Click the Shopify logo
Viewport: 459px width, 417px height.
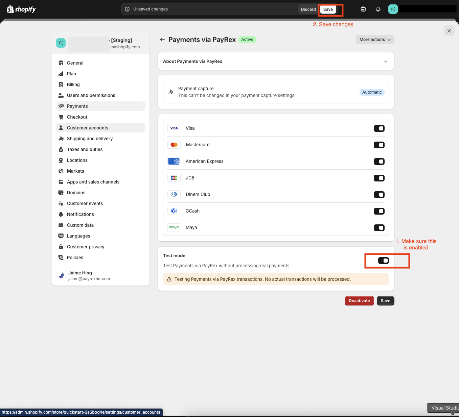point(21,9)
